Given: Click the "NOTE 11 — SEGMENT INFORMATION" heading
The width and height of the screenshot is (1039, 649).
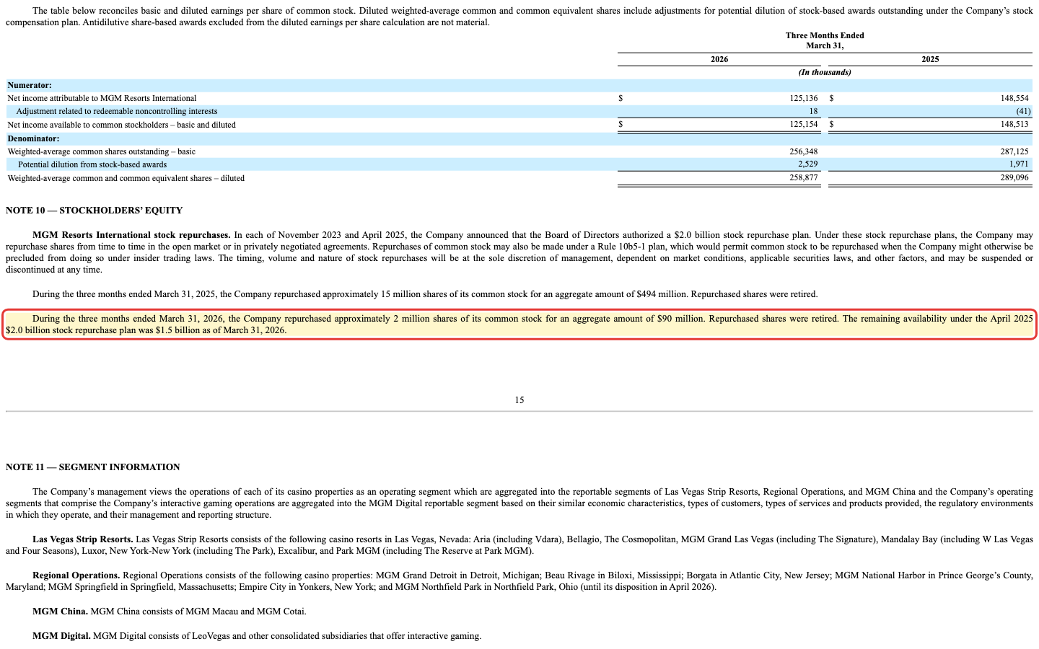Looking at the screenshot, I should pos(93,467).
